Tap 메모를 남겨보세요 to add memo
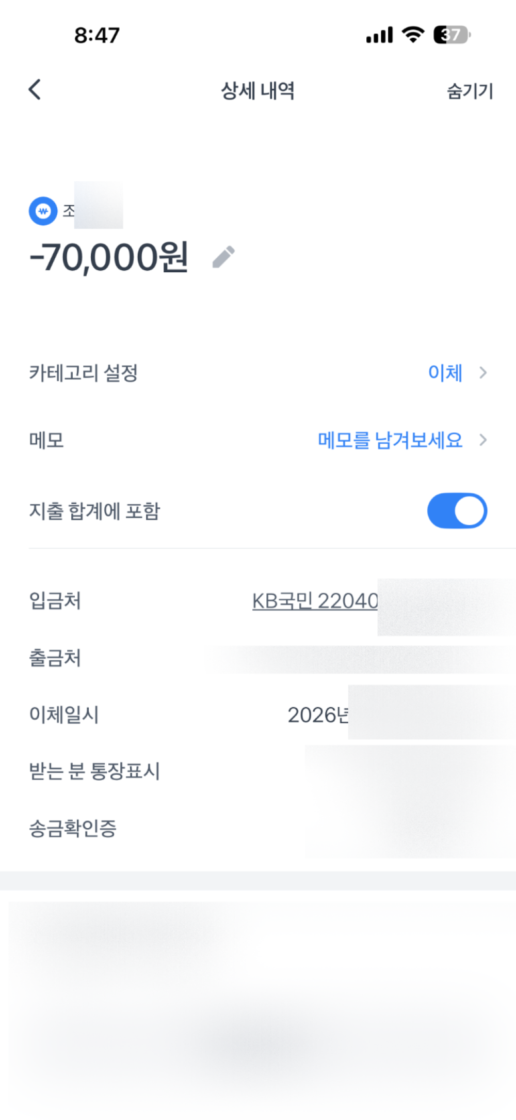Image resolution: width=516 pixels, height=1120 pixels. click(390, 440)
